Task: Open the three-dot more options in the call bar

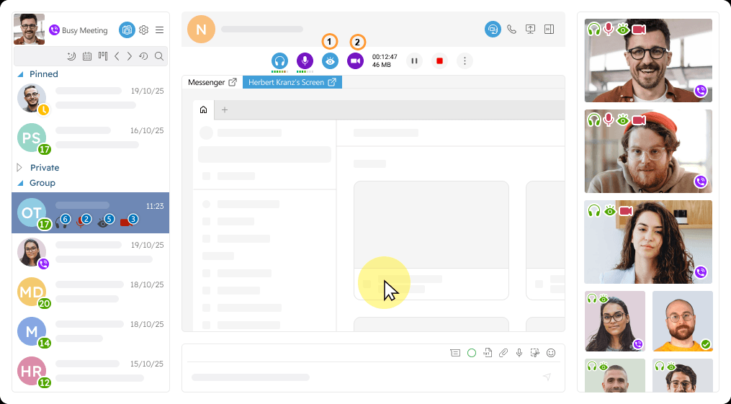Action: click(465, 61)
